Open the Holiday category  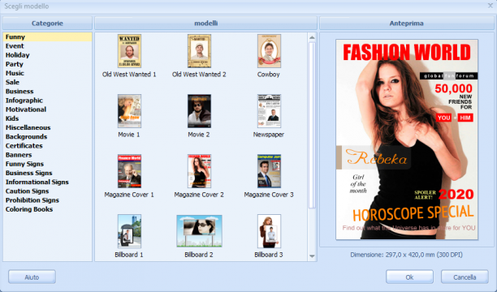point(17,55)
